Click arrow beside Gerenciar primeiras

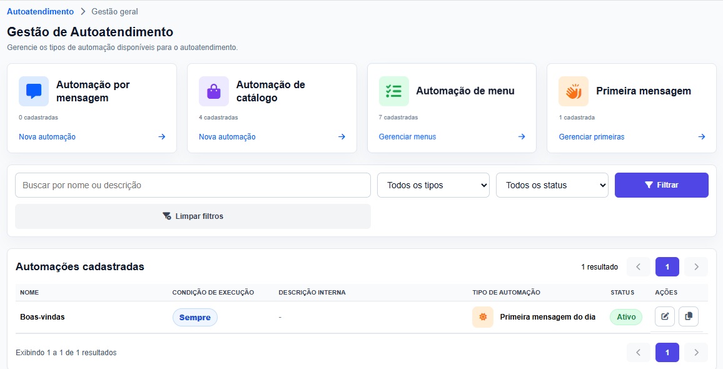click(x=702, y=137)
